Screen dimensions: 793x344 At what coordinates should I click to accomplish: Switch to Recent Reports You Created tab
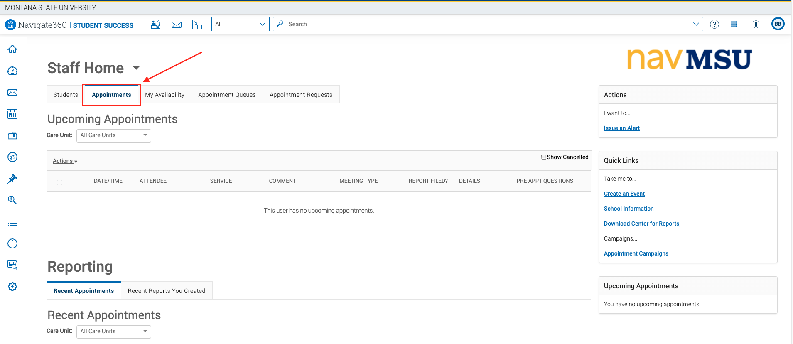(x=167, y=291)
